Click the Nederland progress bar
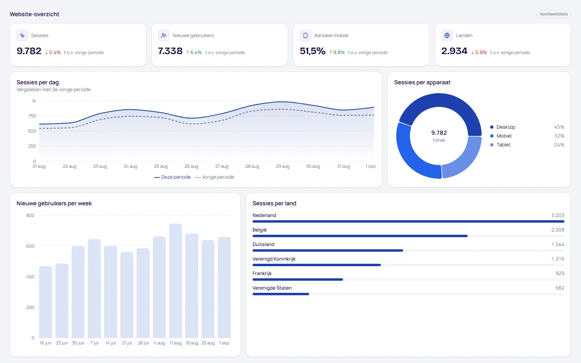The width and height of the screenshot is (581, 363). [x=408, y=221]
